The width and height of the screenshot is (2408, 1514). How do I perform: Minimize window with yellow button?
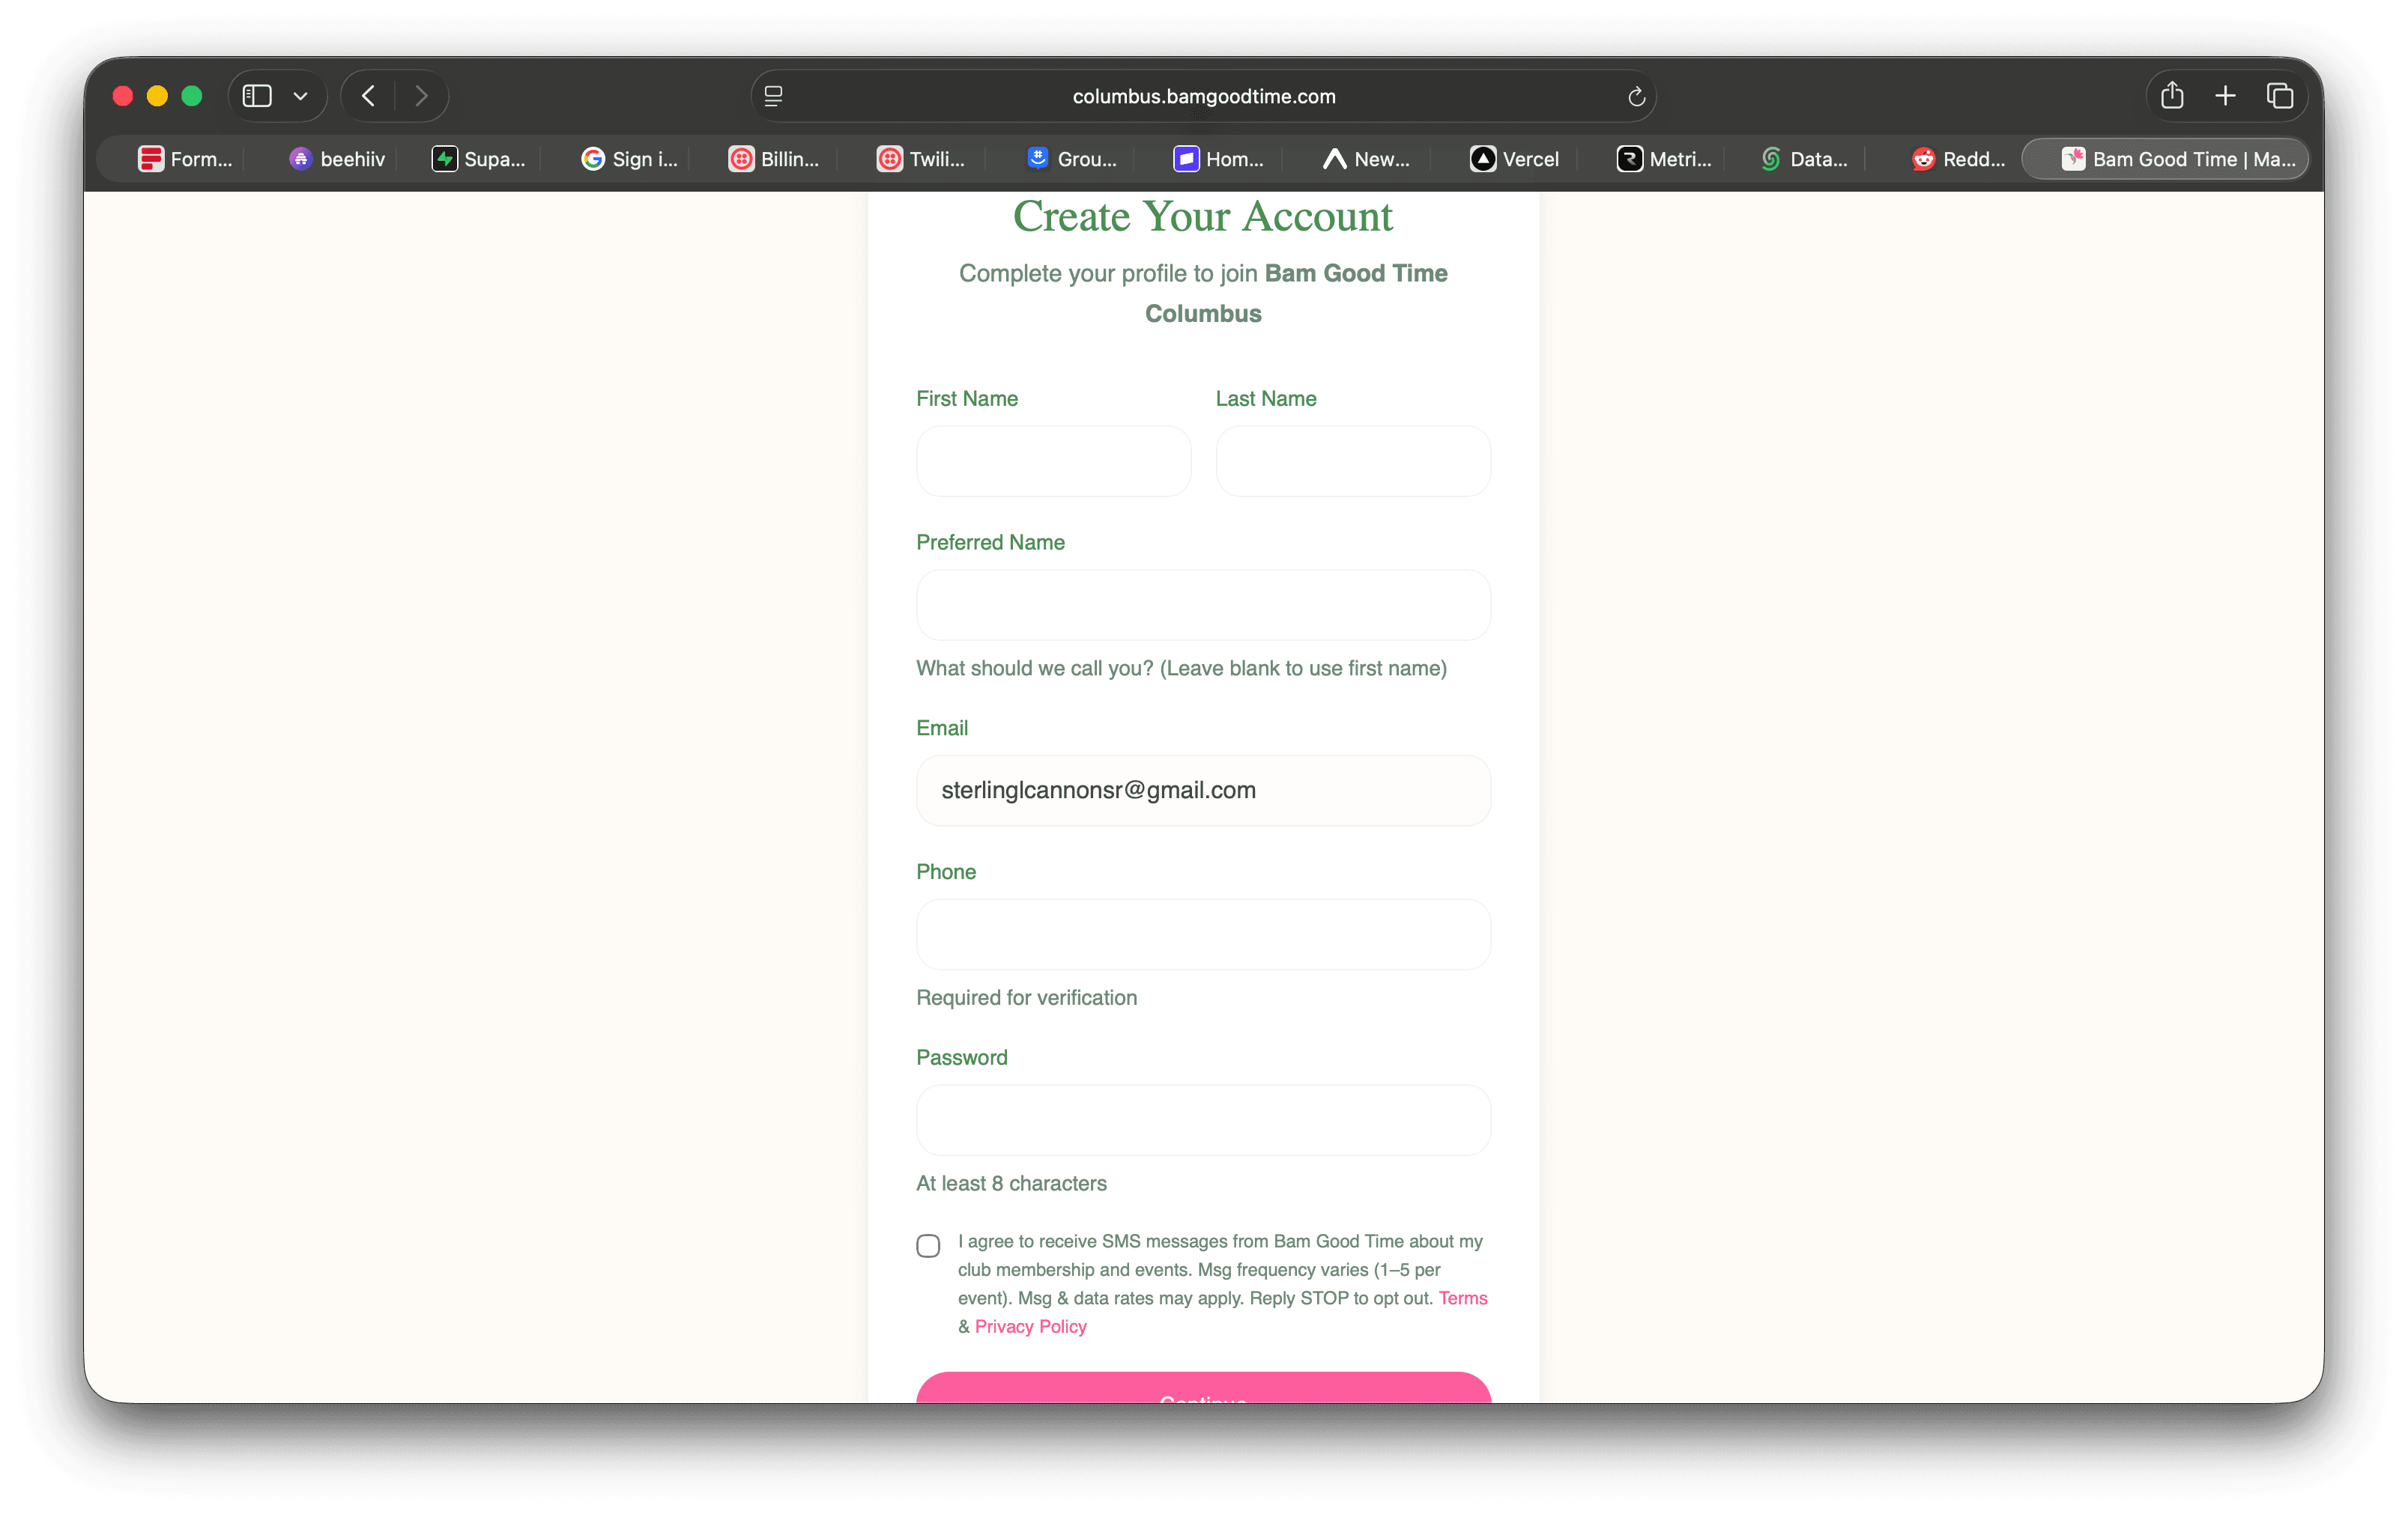157,96
